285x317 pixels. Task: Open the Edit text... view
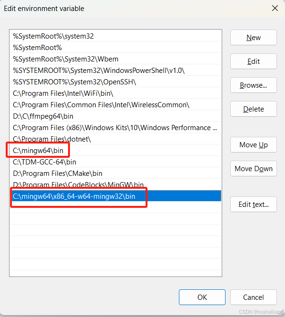click(x=253, y=205)
